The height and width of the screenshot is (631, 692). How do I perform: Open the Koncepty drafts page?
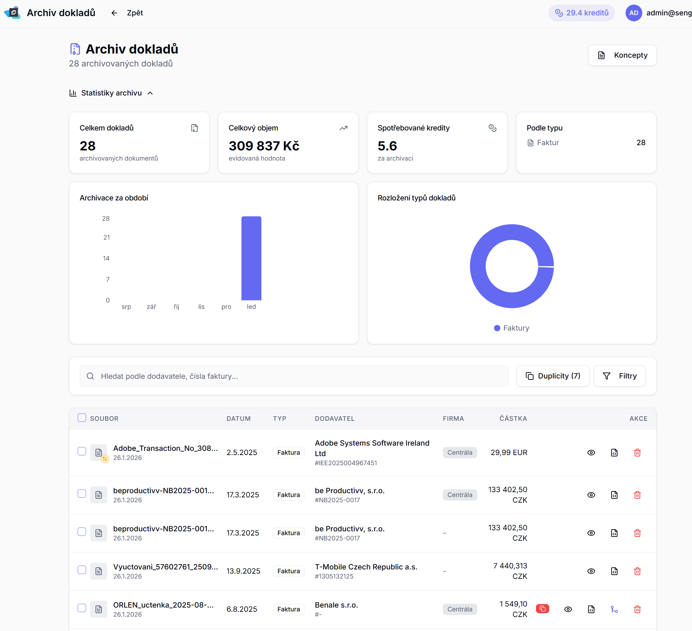(x=622, y=55)
